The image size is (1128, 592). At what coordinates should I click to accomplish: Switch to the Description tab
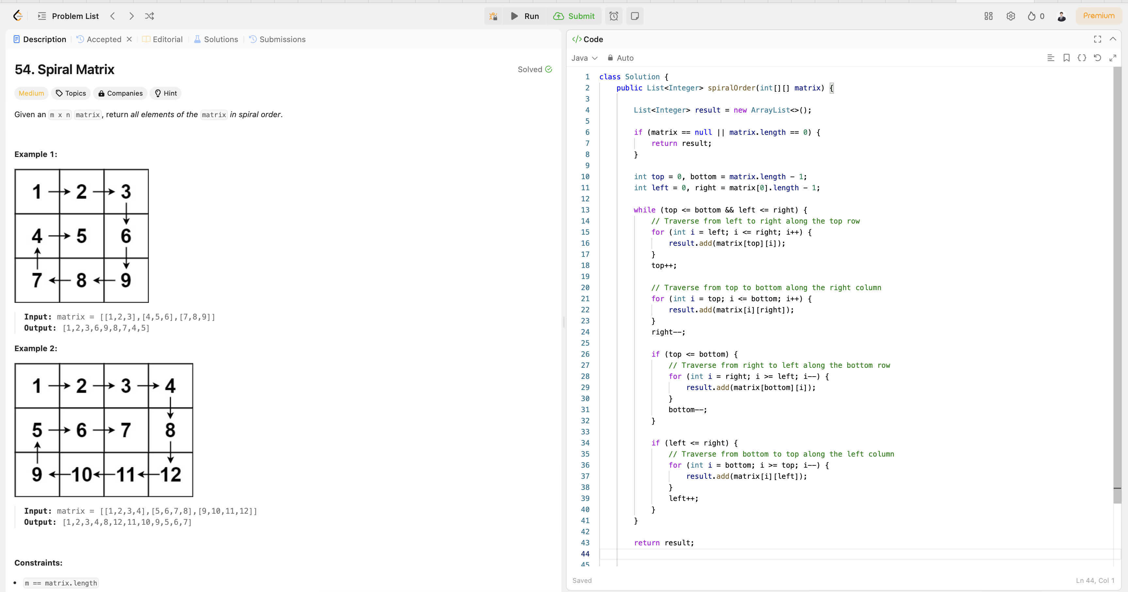point(40,39)
